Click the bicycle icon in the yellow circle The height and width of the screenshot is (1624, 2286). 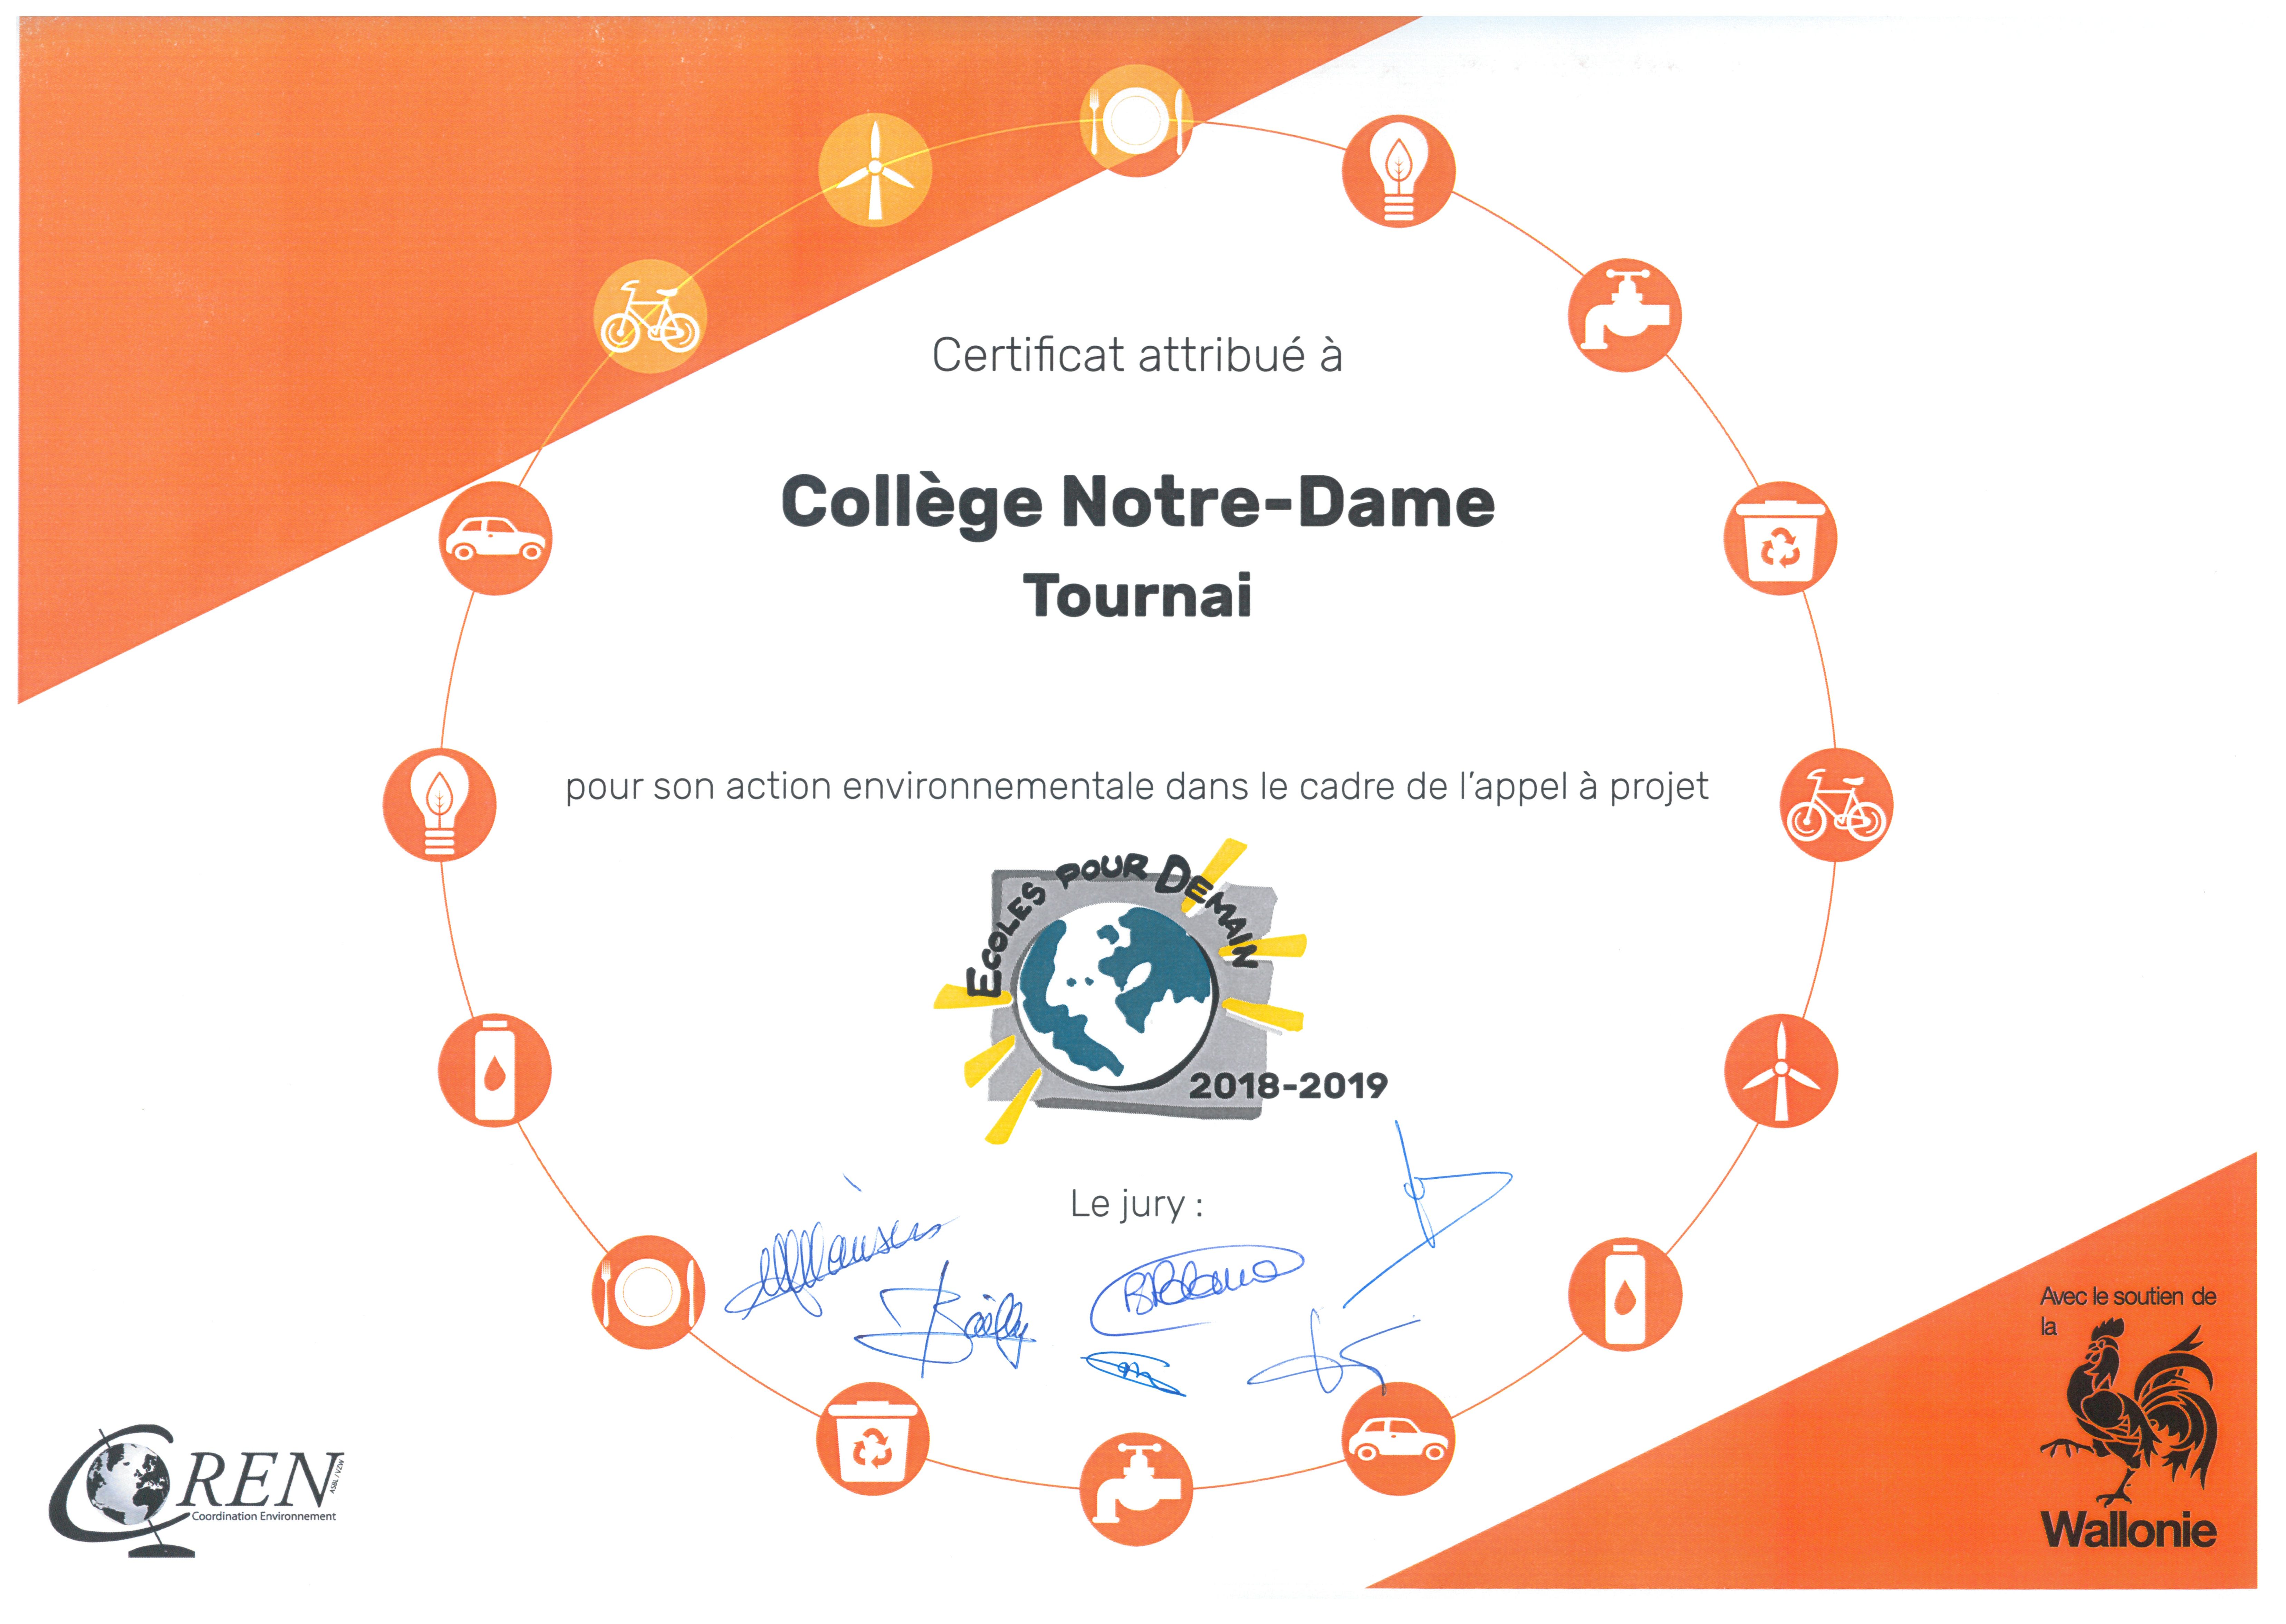(650, 316)
